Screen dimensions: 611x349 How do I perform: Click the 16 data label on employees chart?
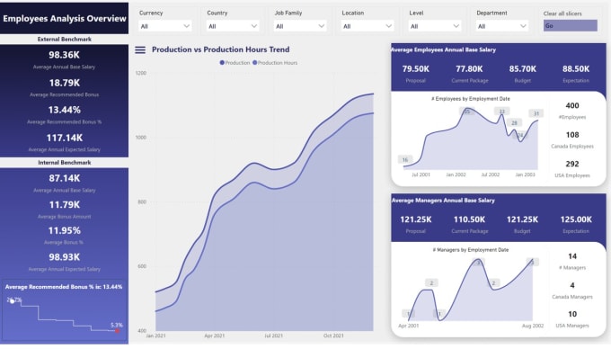(405, 159)
